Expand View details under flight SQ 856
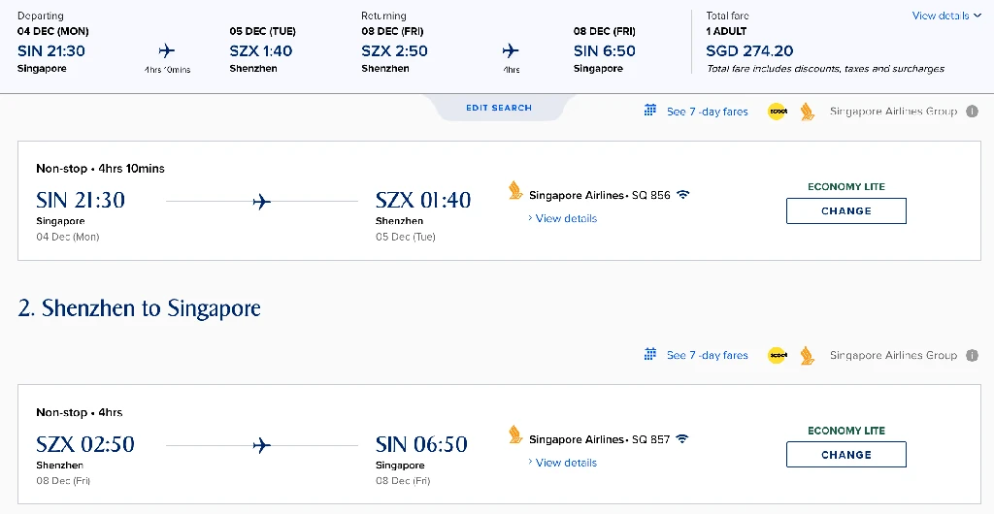994x514 pixels. pyautogui.click(x=566, y=218)
